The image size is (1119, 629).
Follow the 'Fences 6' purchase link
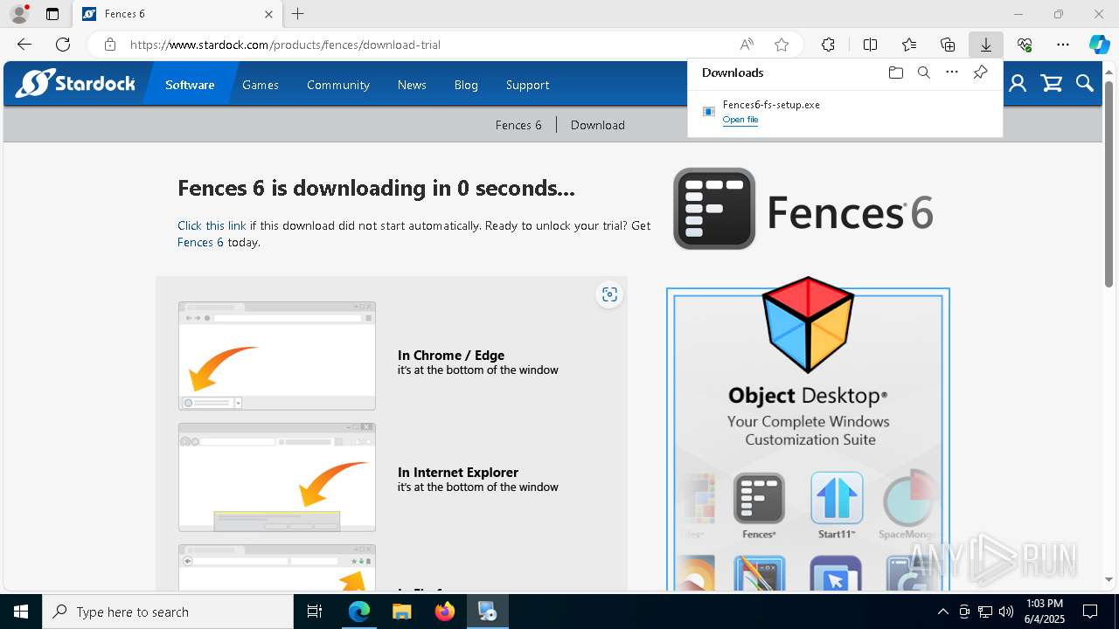[200, 242]
